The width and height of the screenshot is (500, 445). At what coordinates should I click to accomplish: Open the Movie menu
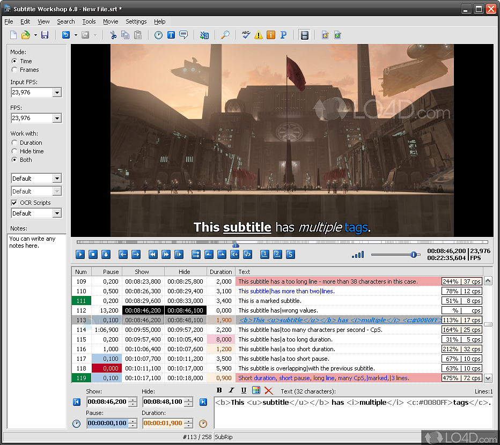(111, 21)
